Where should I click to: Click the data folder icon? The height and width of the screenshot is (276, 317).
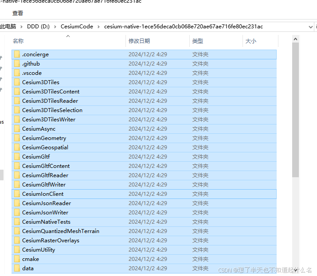[17, 268]
